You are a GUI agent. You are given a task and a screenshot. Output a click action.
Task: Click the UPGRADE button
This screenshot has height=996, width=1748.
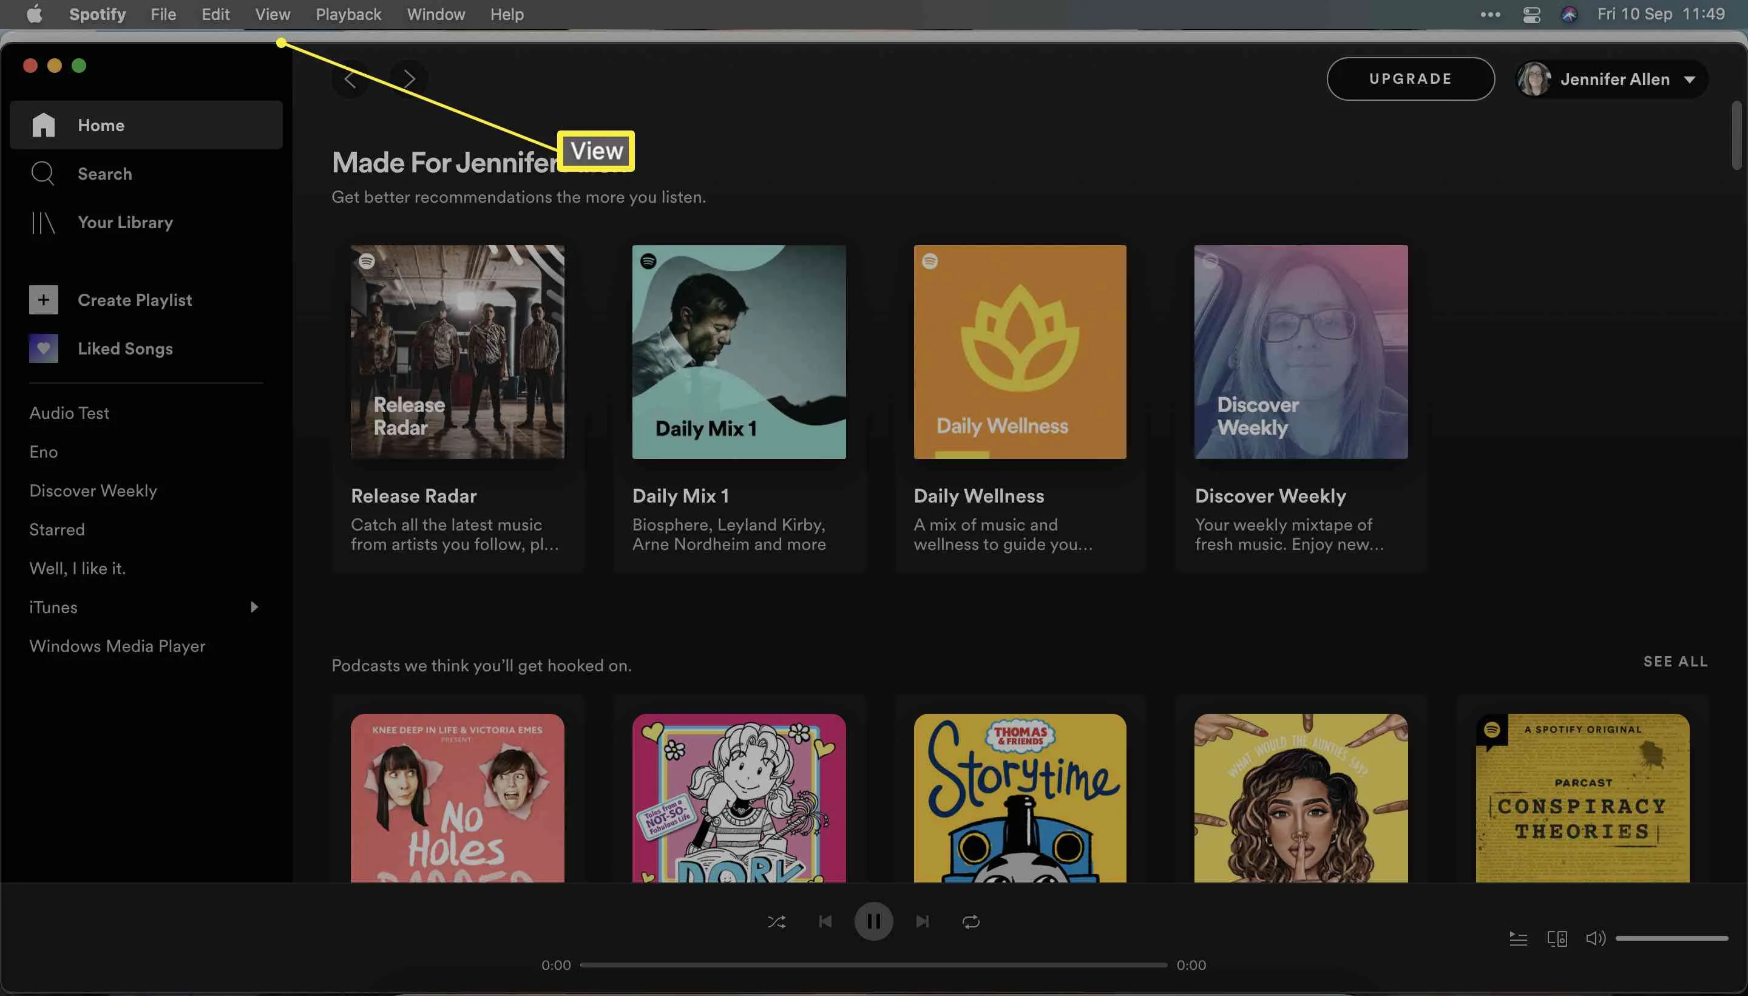coord(1411,78)
